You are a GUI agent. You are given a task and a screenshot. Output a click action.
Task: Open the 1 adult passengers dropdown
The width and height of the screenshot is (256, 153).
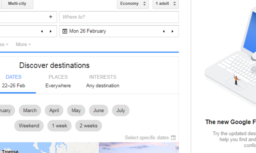point(166,4)
